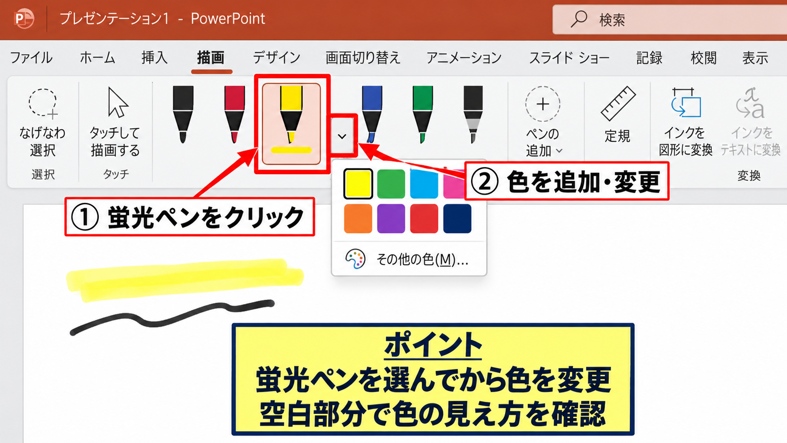Switch to the 挿入 tab

[x=155, y=58]
